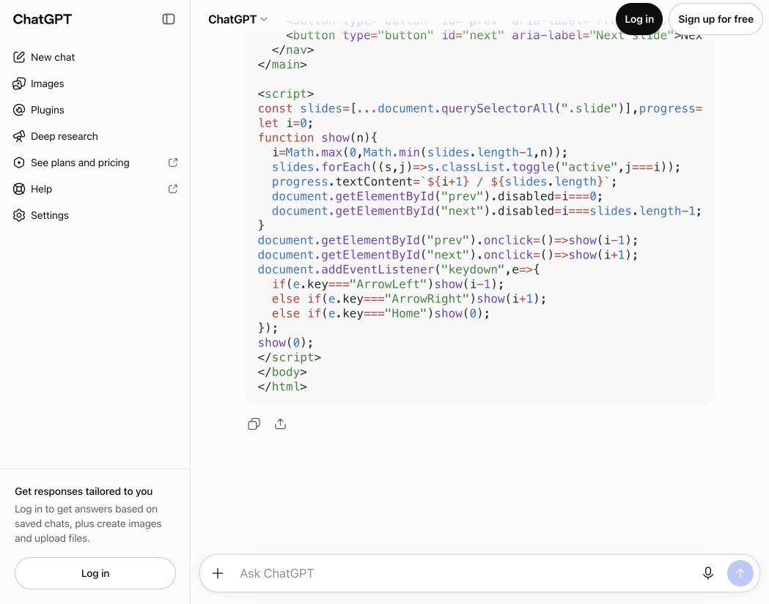The height and width of the screenshot is (604, 769).
Task: Click the '</nav>' closing tag line
Action: 292,50
